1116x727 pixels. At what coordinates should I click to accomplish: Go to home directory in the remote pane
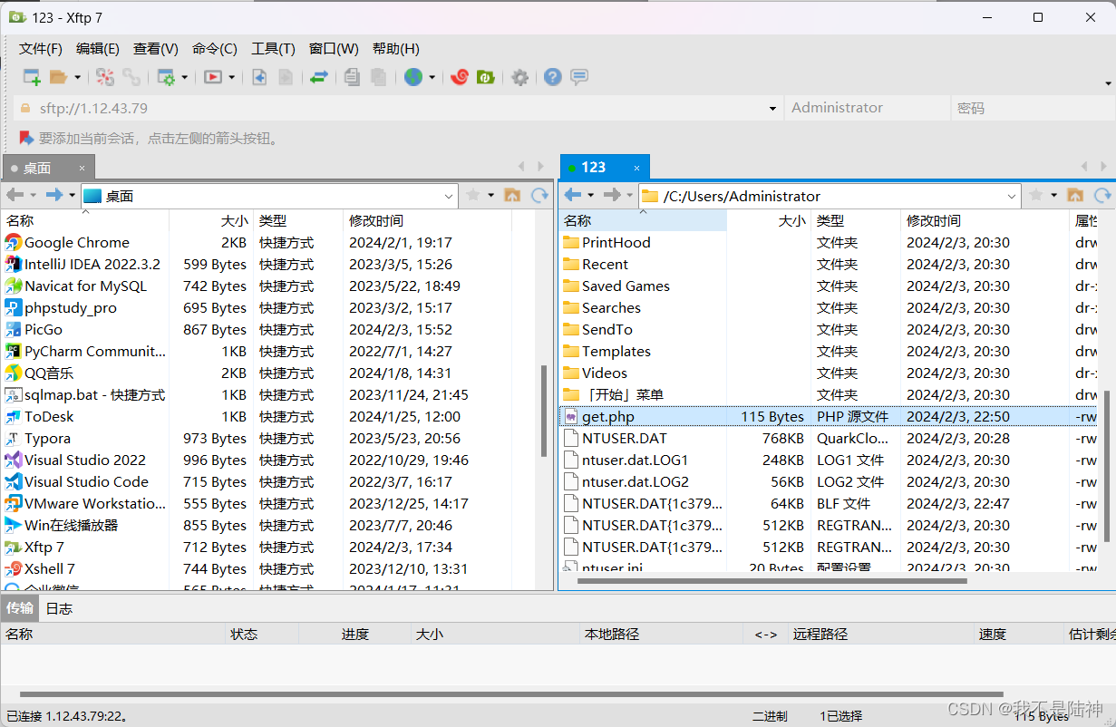tap(1075, 196)
